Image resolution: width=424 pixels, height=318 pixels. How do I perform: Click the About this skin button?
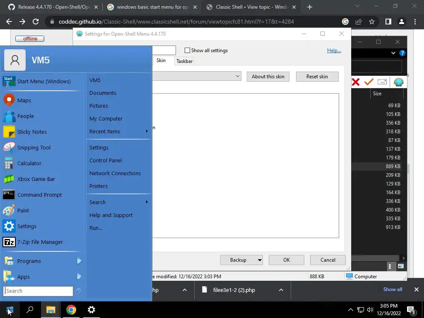point(268,77)
